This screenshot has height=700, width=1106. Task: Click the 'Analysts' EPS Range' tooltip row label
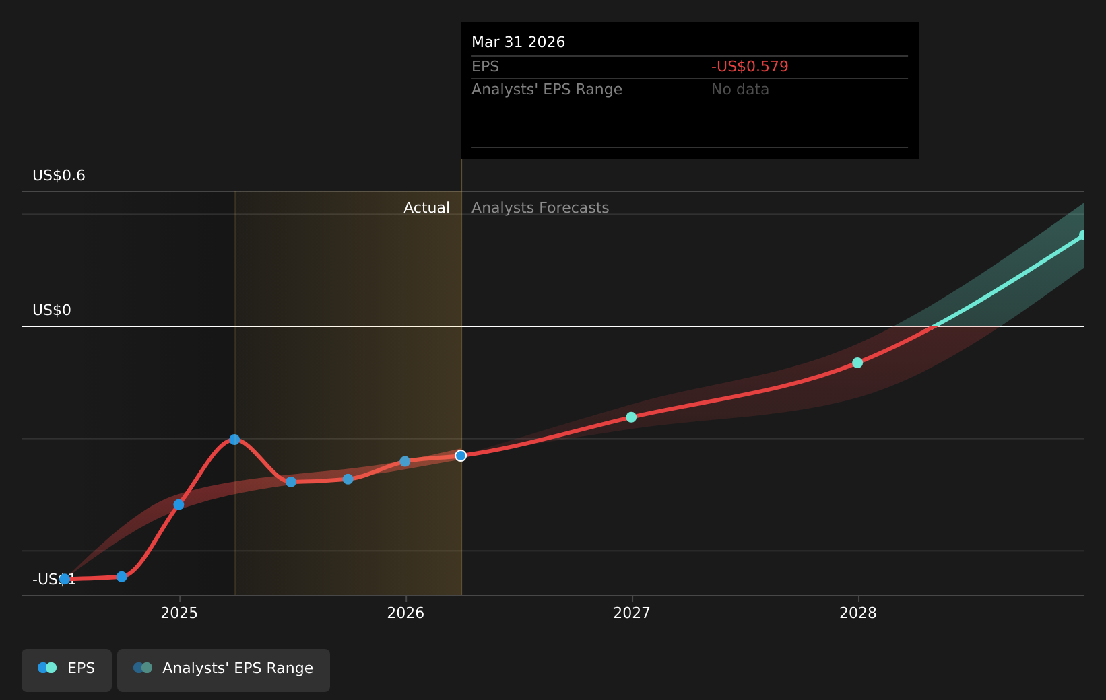point(546,90)
